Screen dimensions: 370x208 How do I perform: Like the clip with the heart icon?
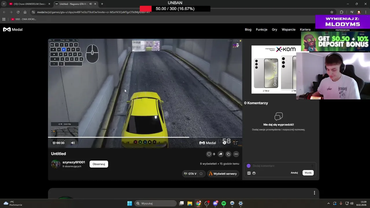209,154
